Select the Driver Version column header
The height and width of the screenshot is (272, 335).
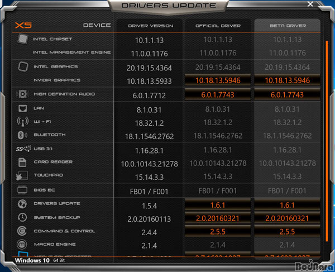[150, 26]
